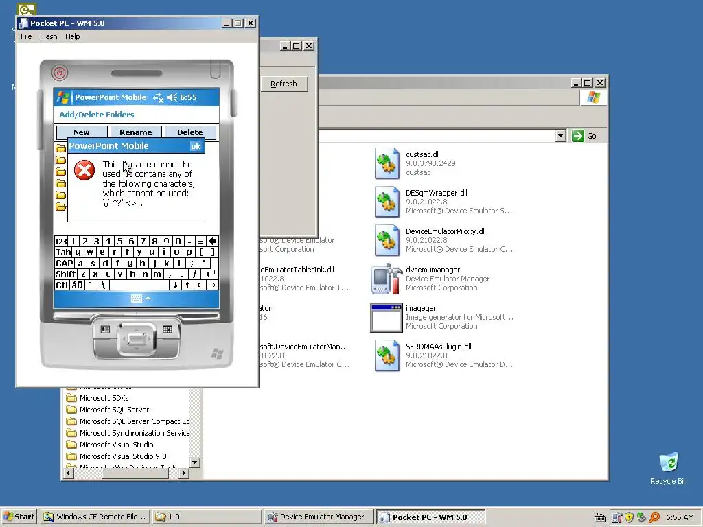Image resolution: width=703 pixels, height=527 pixels.
Task: Tap the Shift key on soft keyboard
Action: click(x=65, y=274)
